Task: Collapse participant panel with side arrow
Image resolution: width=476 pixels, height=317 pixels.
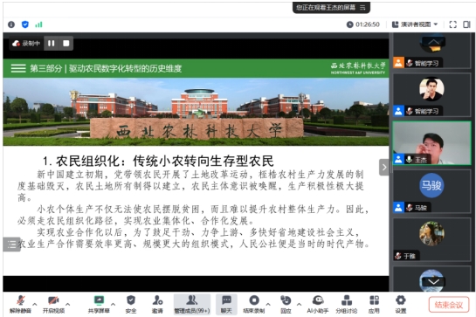Action: tap(384, 167)
